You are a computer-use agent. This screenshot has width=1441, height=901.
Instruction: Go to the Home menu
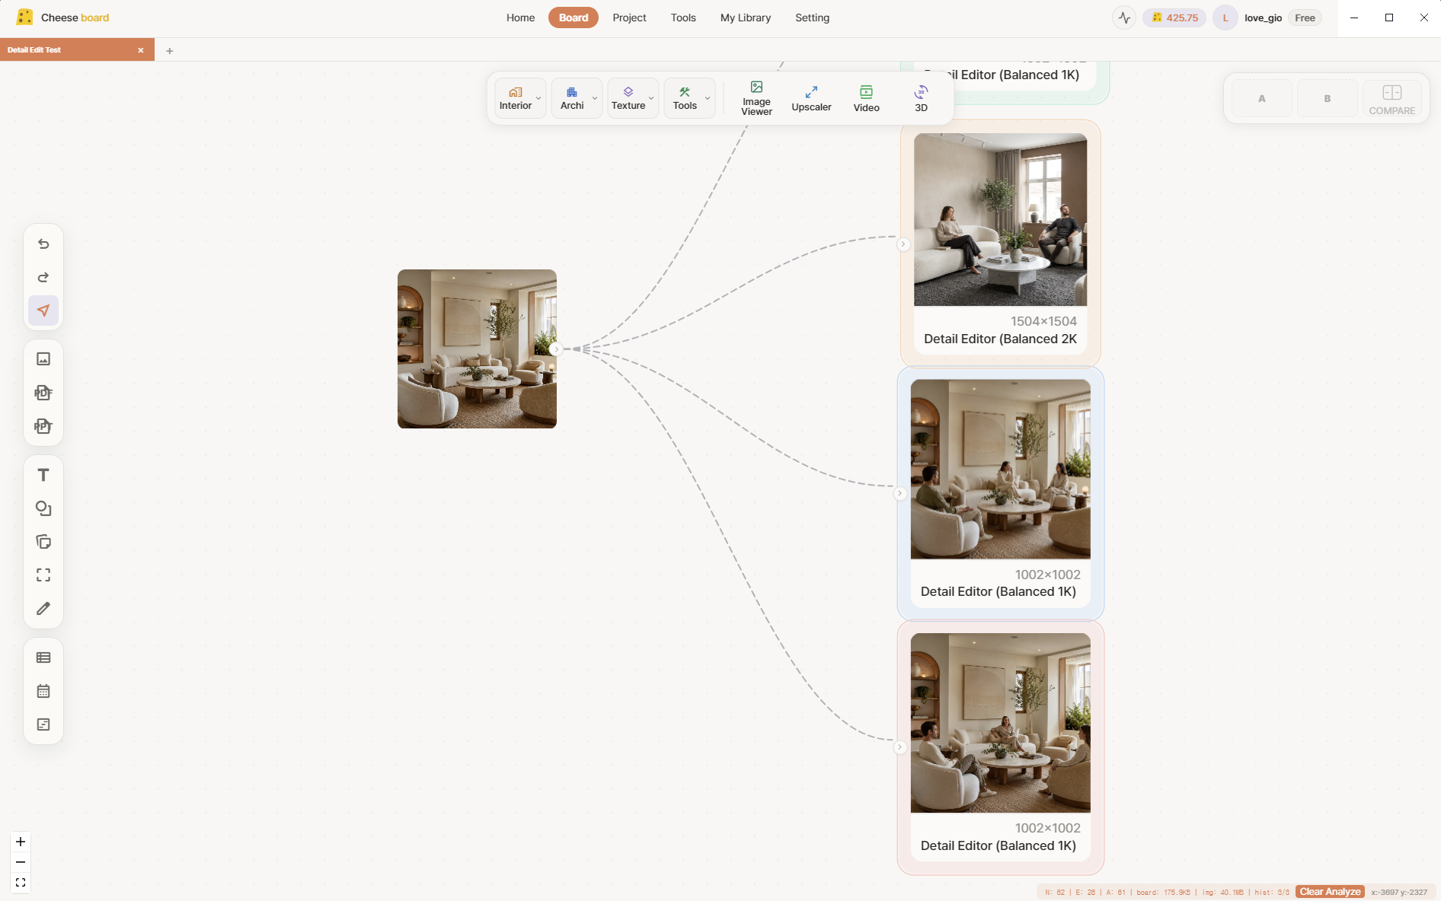[521, 18]
